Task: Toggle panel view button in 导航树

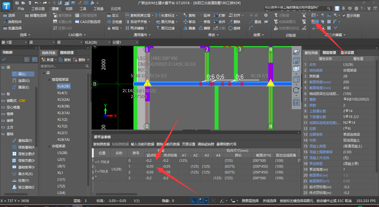Action: (x=35, y=59)
